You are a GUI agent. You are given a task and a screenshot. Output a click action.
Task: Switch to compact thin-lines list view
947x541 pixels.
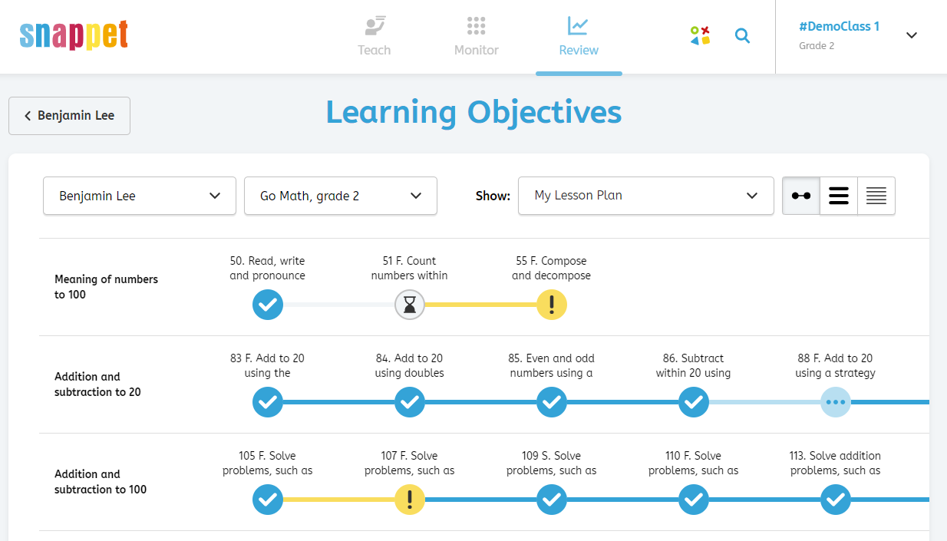[x=876, y=196]
